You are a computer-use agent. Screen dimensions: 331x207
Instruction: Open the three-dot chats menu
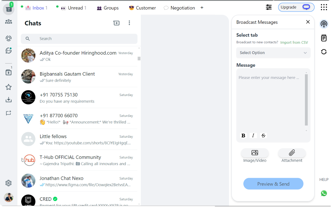click(x=129, y=23)
